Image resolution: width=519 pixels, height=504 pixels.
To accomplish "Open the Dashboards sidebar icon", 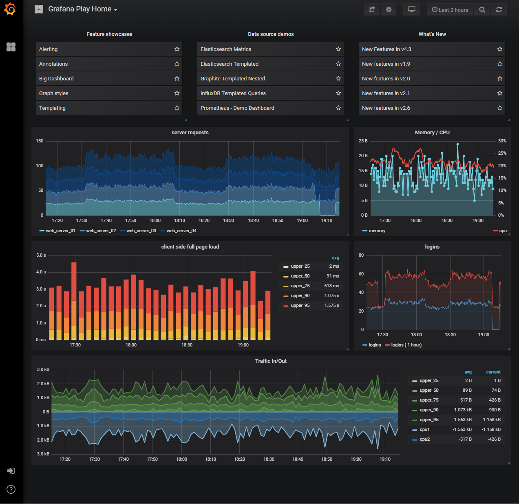I will 11,47.
